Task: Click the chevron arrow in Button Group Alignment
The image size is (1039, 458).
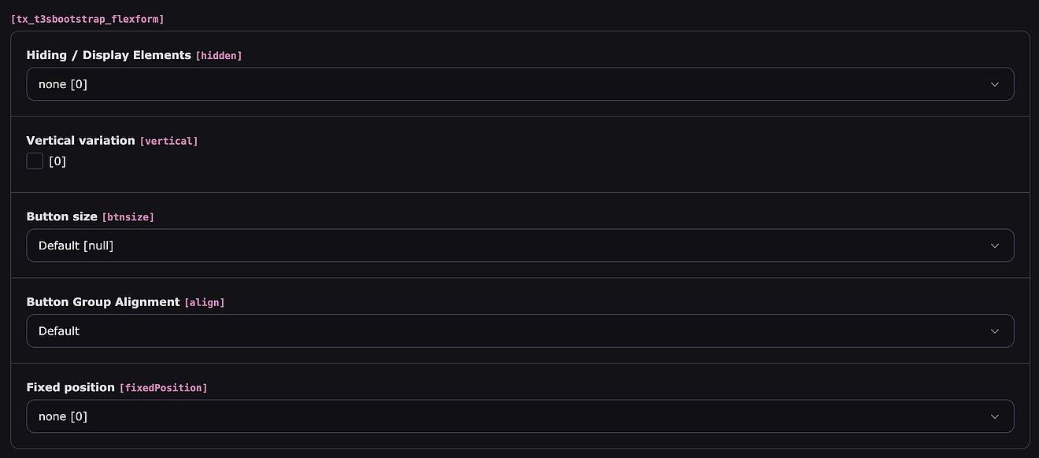Action: [994, 331]
